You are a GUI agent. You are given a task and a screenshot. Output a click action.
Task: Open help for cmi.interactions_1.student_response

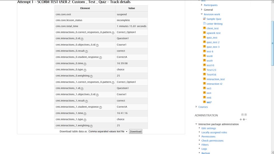(x=100, y=107)
